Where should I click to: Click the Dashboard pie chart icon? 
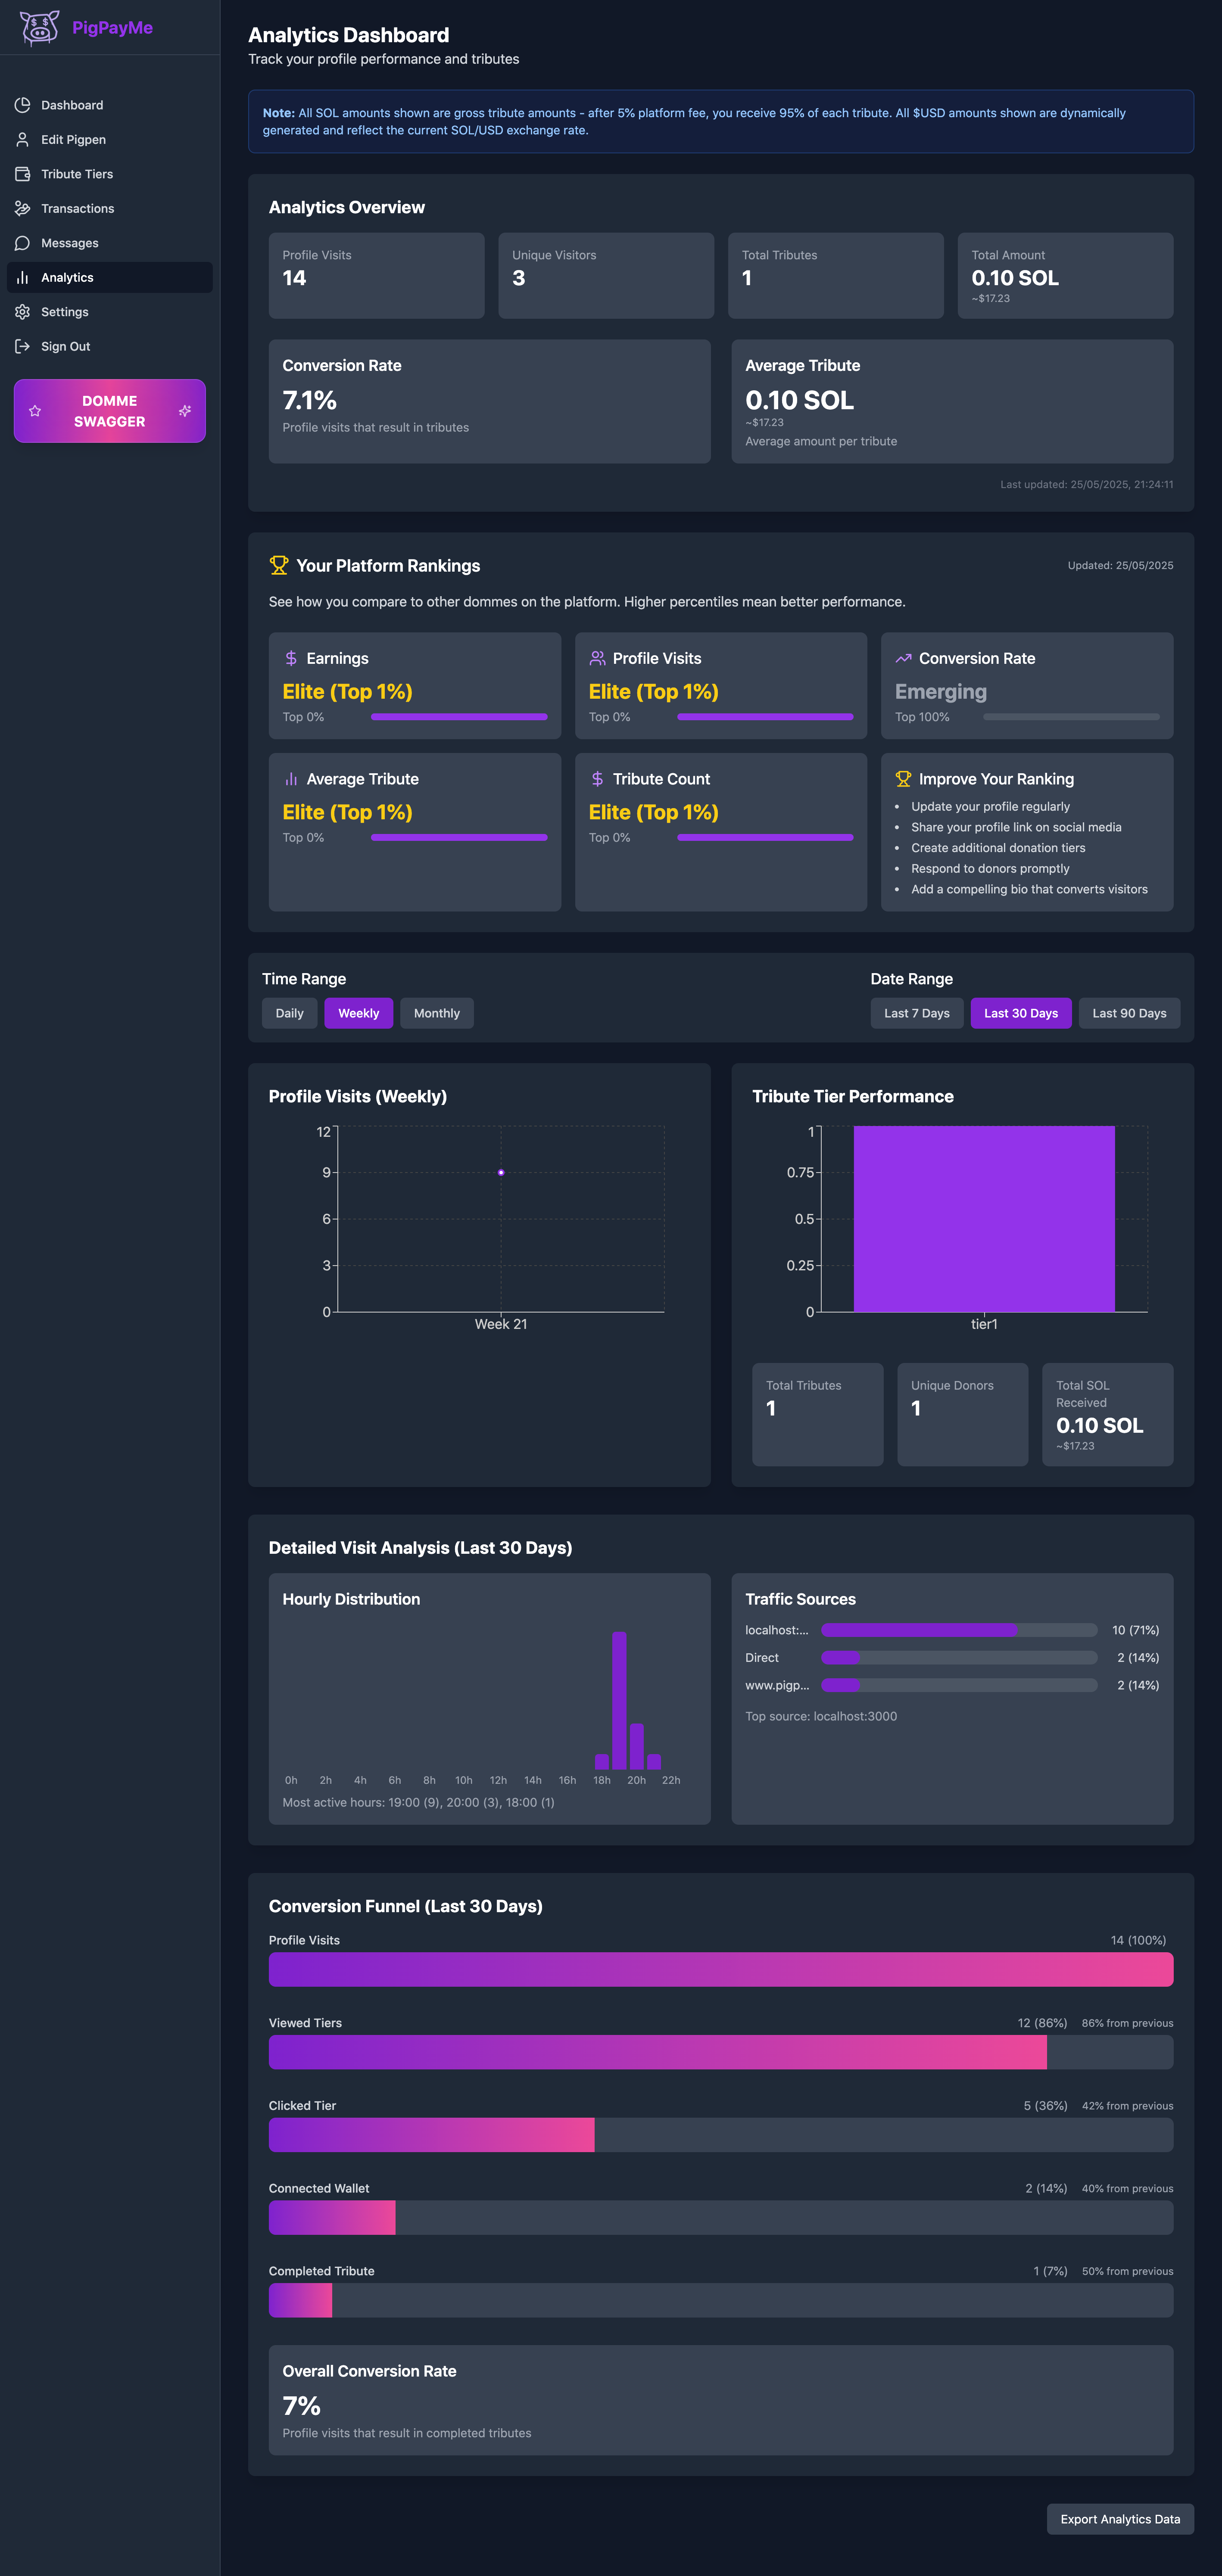click(22, 105)
